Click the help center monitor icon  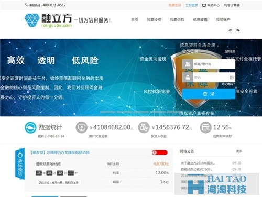[204, 5]
